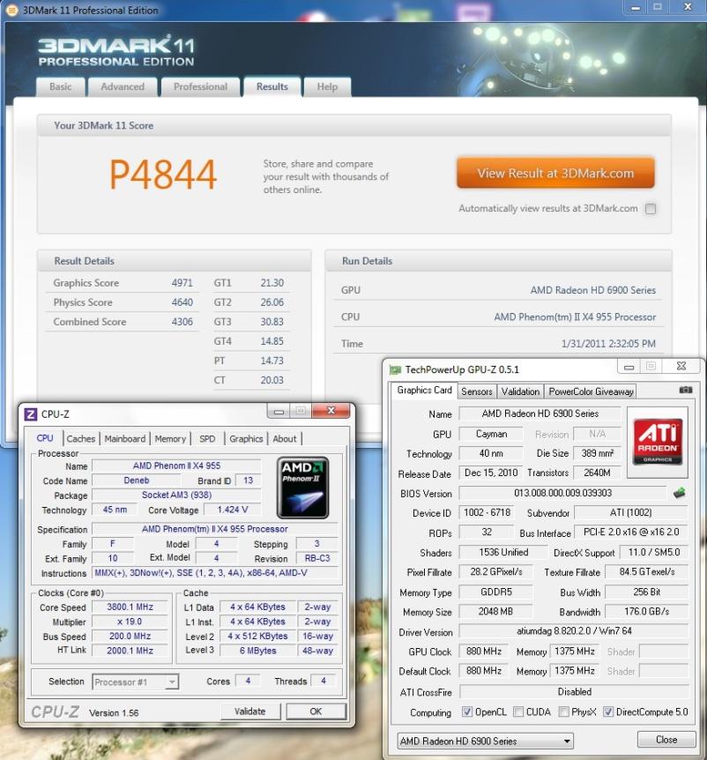This screenshot has height=760, width=707.
Task: Toggle the OpenCL checkbox in GPU-Z
Action: pyautogui.click(x=466, y=712)
